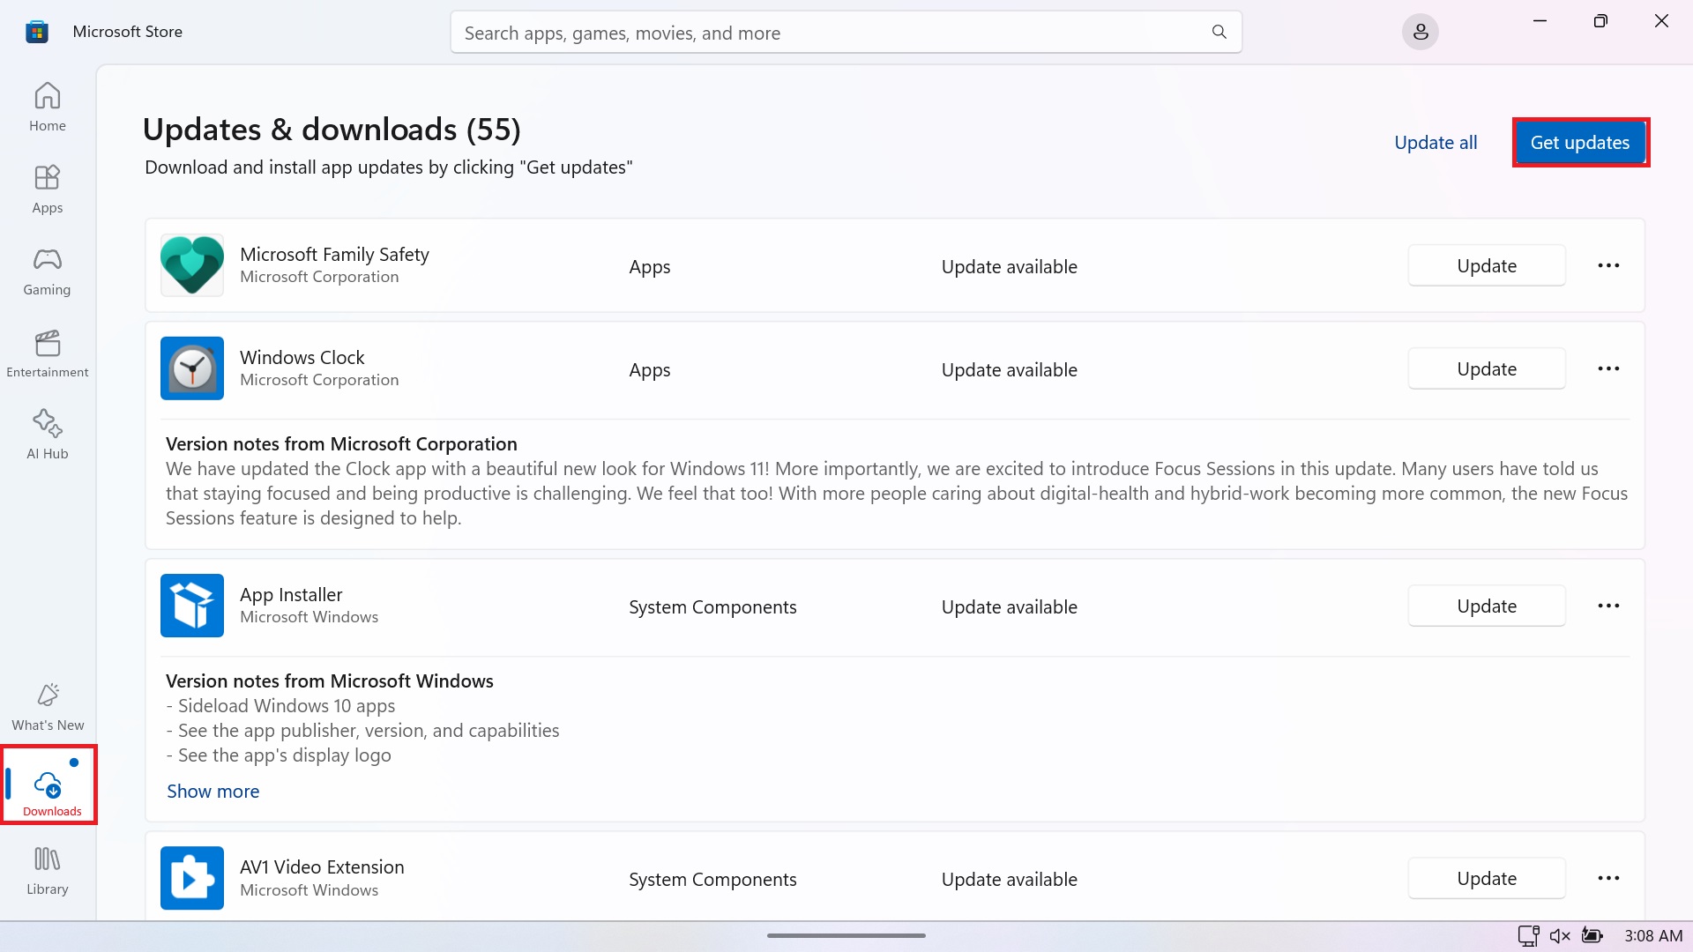Image resolution: width=1693 pixels, height=952 pixels.
Task: Open more options for Windows Clock
Action: 1607,369
